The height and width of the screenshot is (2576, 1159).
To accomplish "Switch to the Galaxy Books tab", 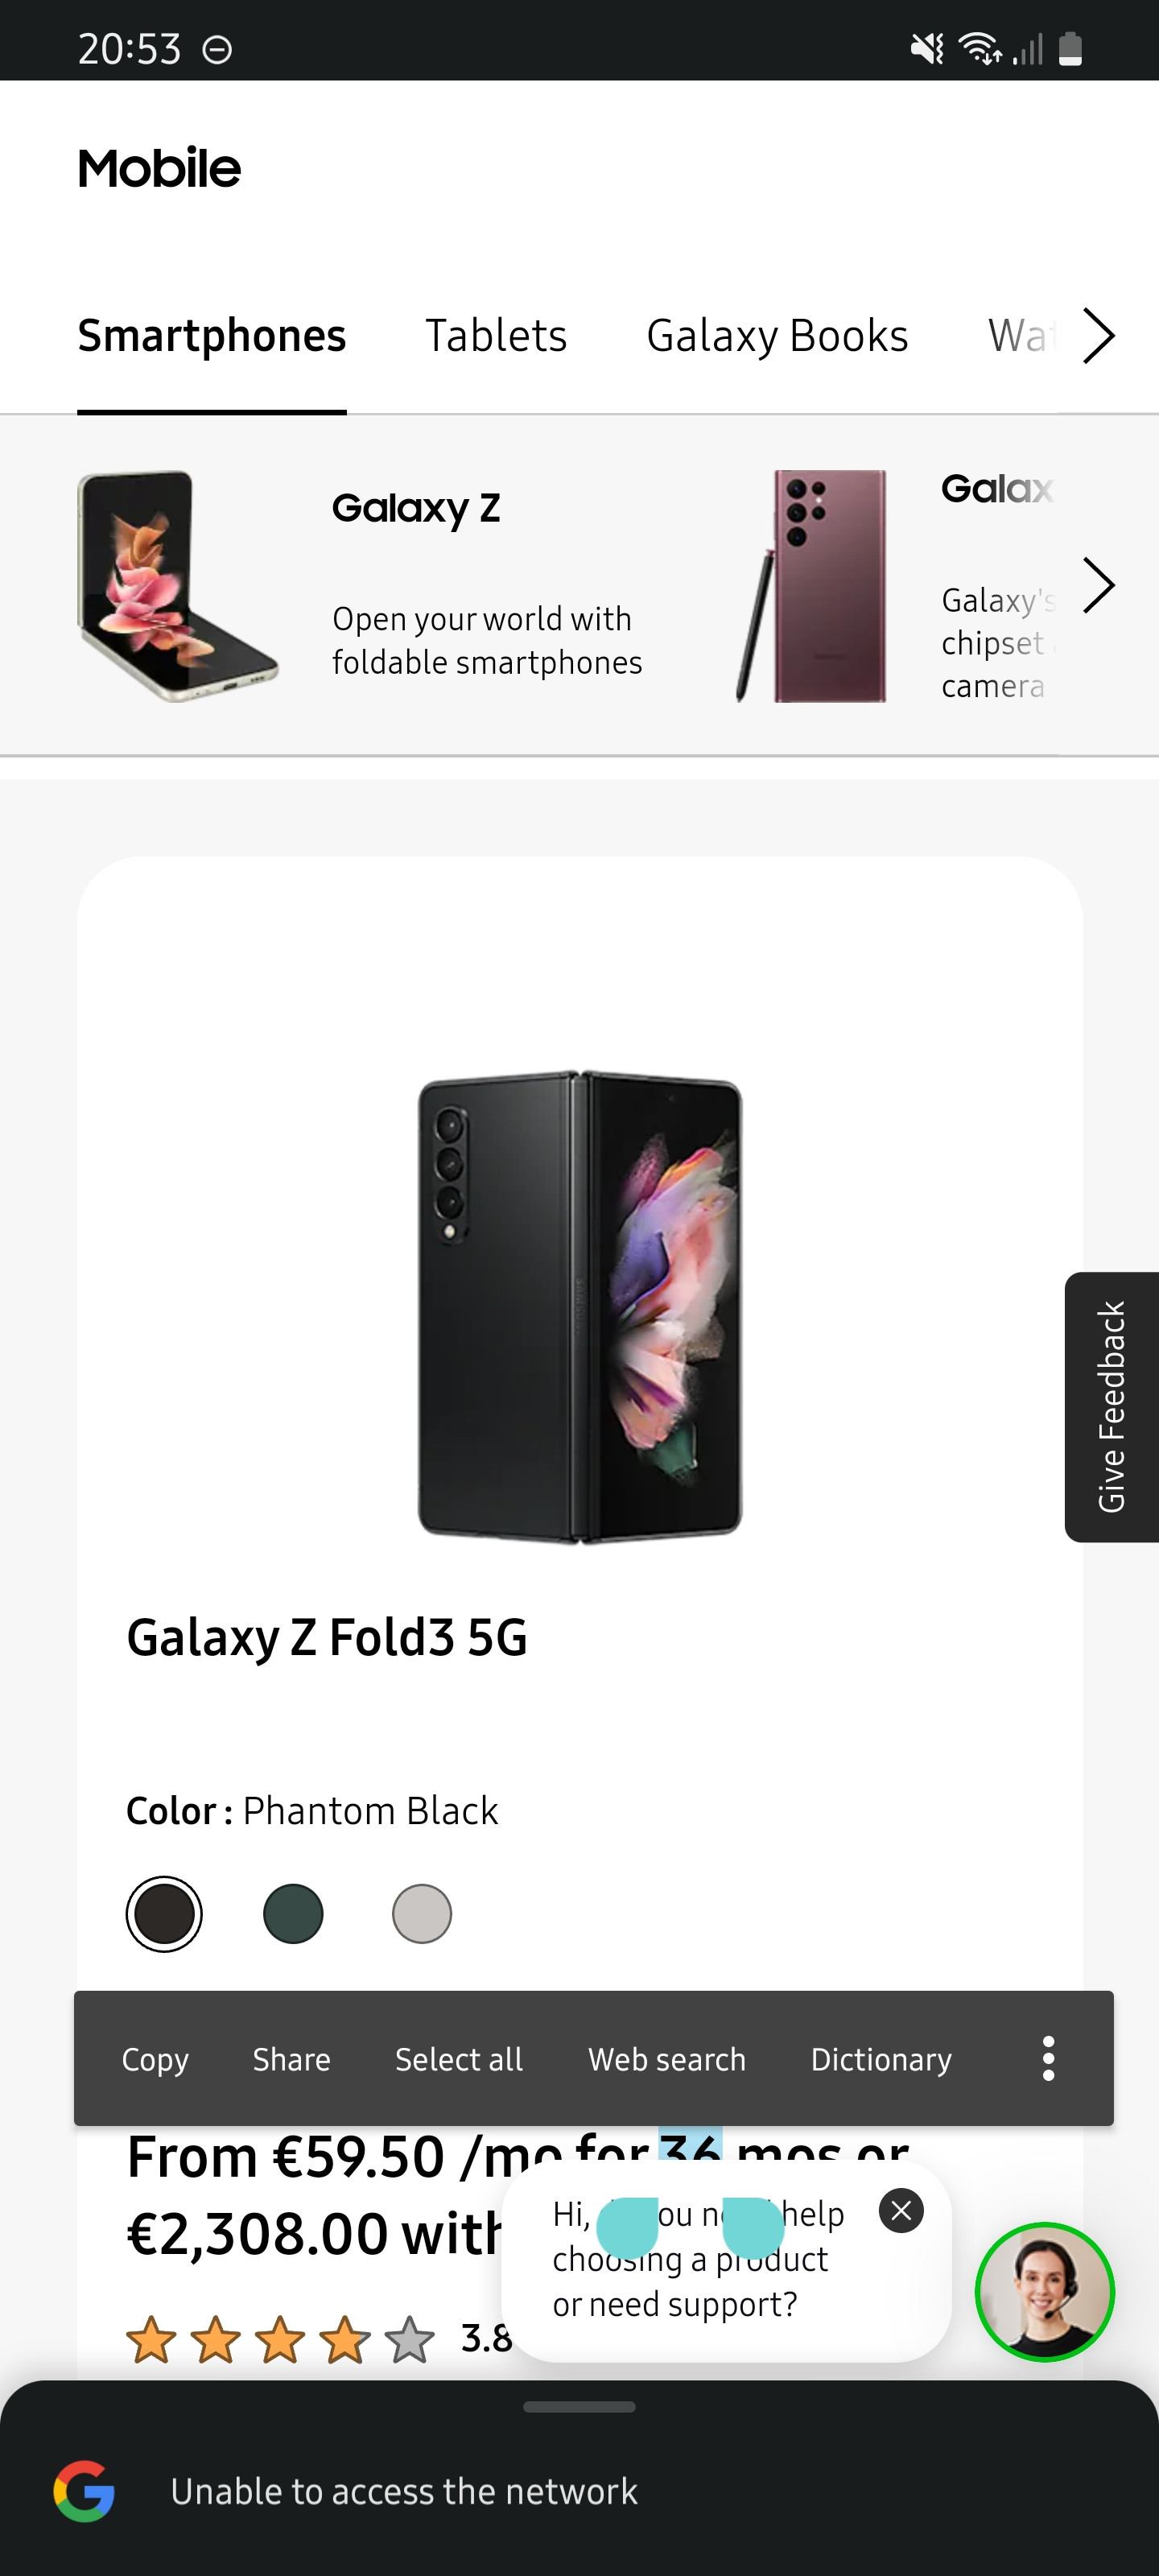I will click(x=777, y=336).
